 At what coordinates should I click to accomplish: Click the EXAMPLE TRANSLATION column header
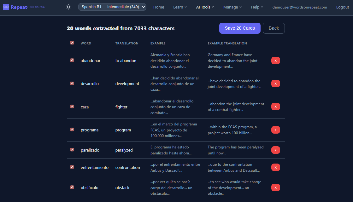227,43
